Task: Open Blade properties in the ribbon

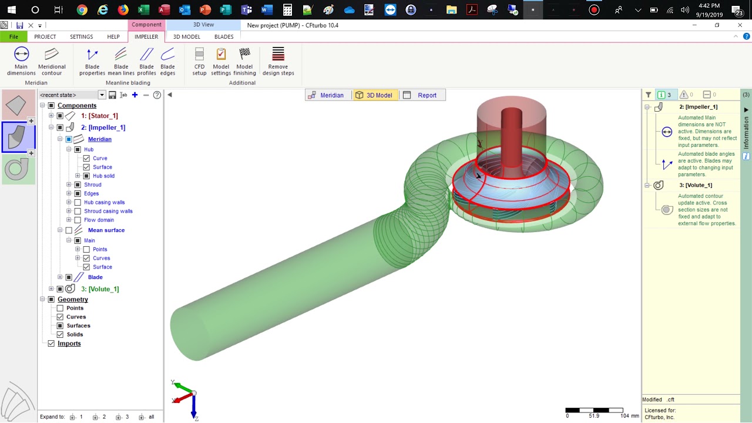Action: click(92, 61)
